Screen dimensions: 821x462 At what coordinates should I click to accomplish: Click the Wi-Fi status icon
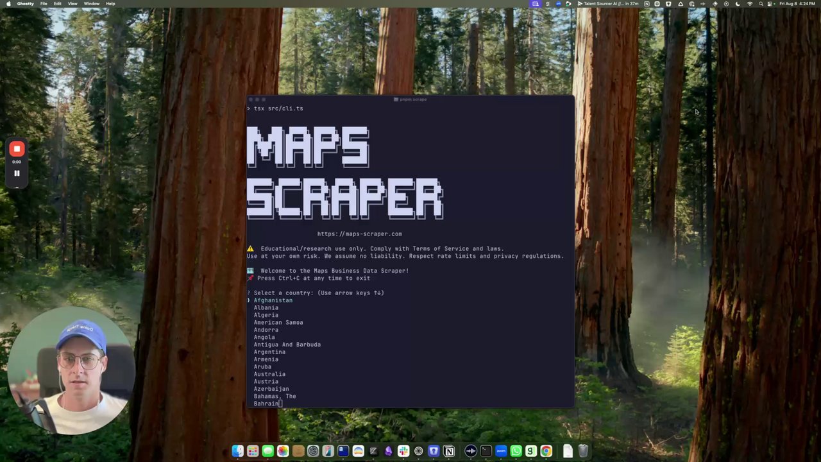click(750, 4)
